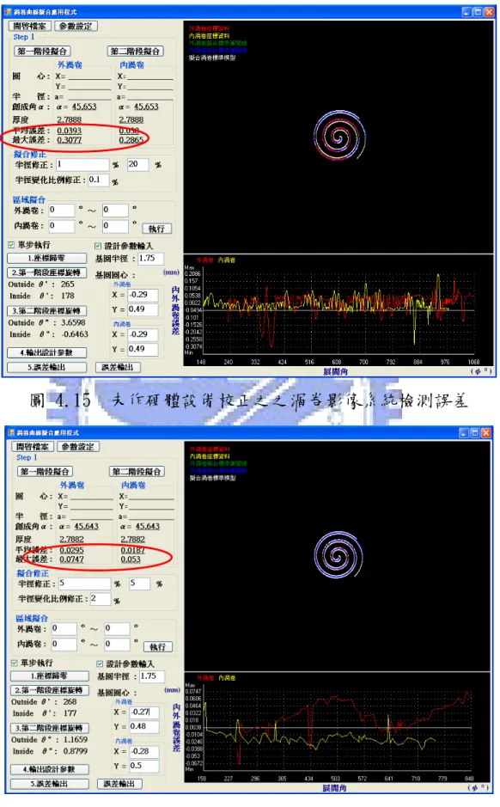Select the 最大誤差 value 0.0747

pos(71,559)
